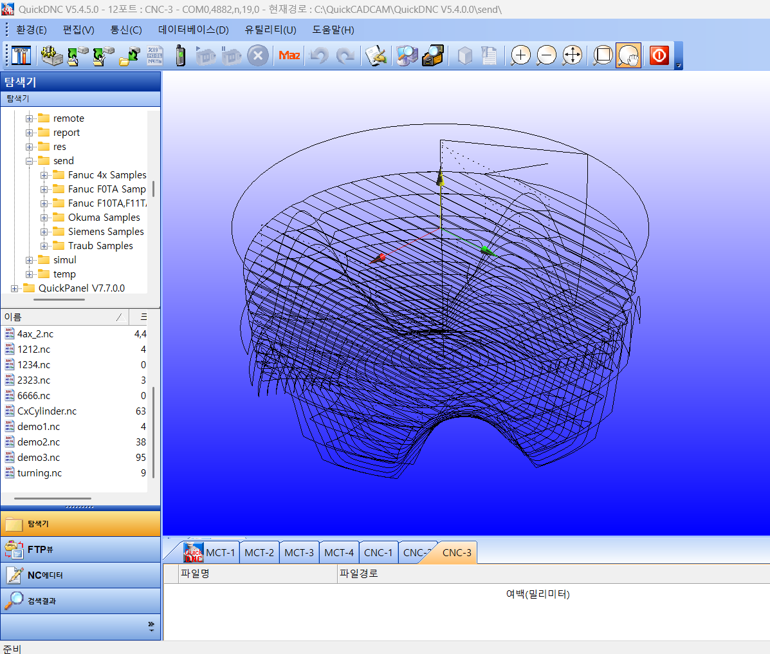This screenshot has height=654, width=770.
Task: Click the handheld device icon in toolbar
Action: click(180, 56)
